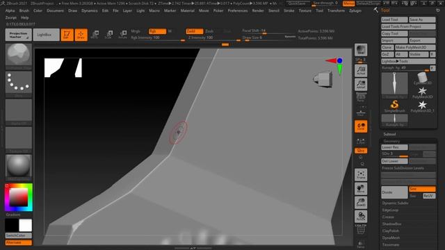This screenshot has width=445, height=250.
Task: Open the Alpha menu
Action: point(10,11)
